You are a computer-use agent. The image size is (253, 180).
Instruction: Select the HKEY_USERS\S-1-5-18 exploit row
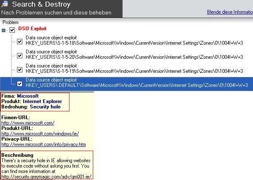[x=134, y=40]
